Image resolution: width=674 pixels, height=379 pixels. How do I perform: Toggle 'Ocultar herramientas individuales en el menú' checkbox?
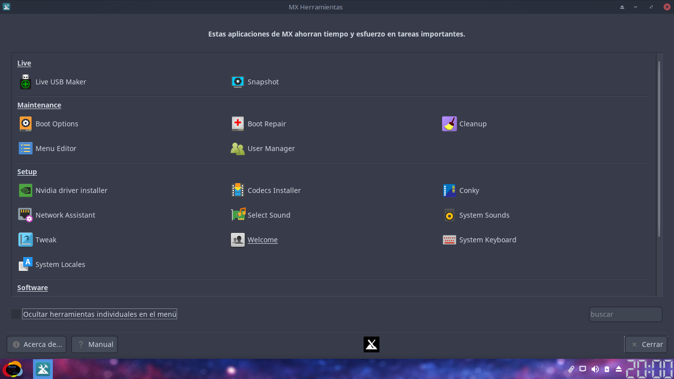click(x=16, y=314)
